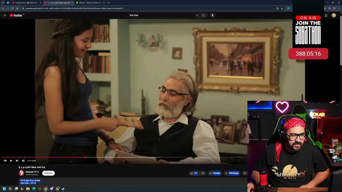The width and height of the screenshot is (342, 192).
Task: Close the active YouTube tab
Action: click(x=72, y=3)
